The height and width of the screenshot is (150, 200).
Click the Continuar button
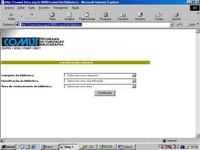click(105, 93)
